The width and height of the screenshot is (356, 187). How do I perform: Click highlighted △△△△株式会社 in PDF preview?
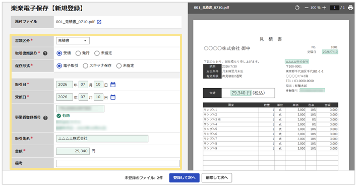[x=296, y=61]
